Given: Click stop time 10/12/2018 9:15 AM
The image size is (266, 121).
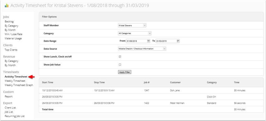Looking at the screenshot, I should tap(104, 91).
